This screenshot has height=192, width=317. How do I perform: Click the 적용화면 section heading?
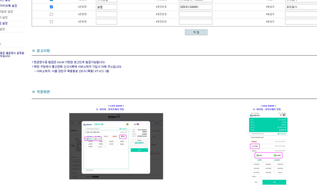point(41,92)
